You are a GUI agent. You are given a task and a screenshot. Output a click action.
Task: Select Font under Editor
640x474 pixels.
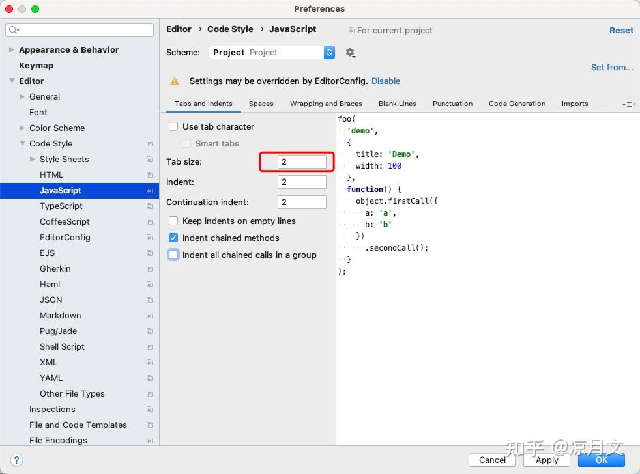pos(38,112)
